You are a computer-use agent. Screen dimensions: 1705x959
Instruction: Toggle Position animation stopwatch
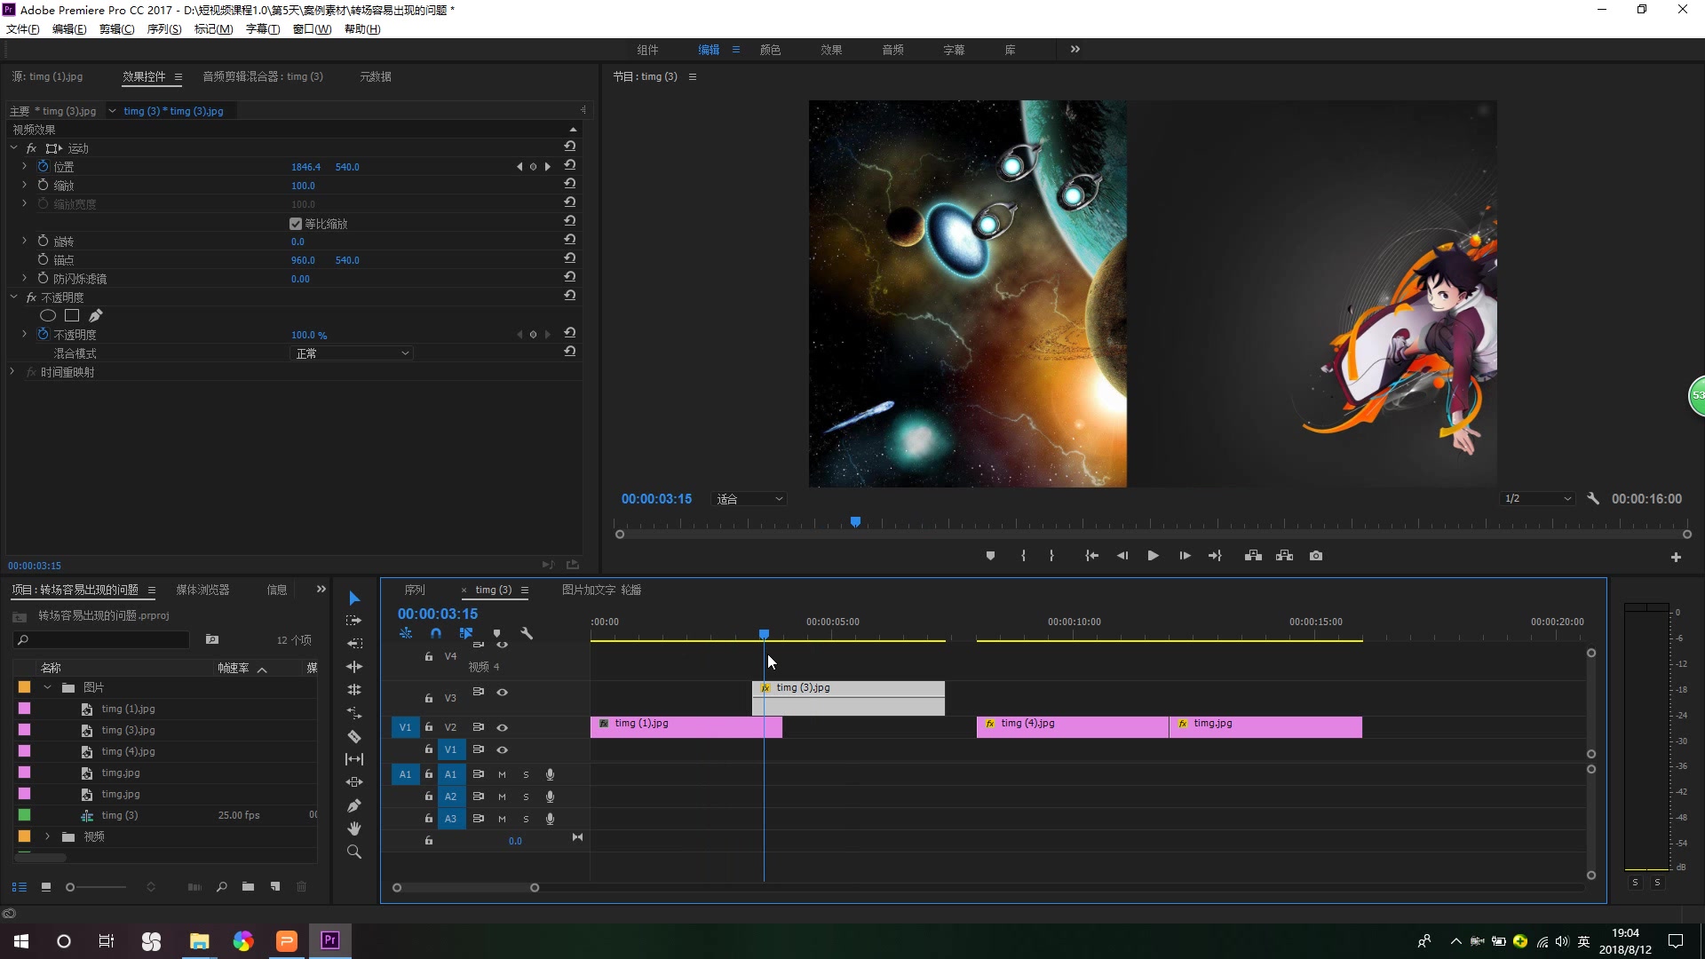(43, 166)
